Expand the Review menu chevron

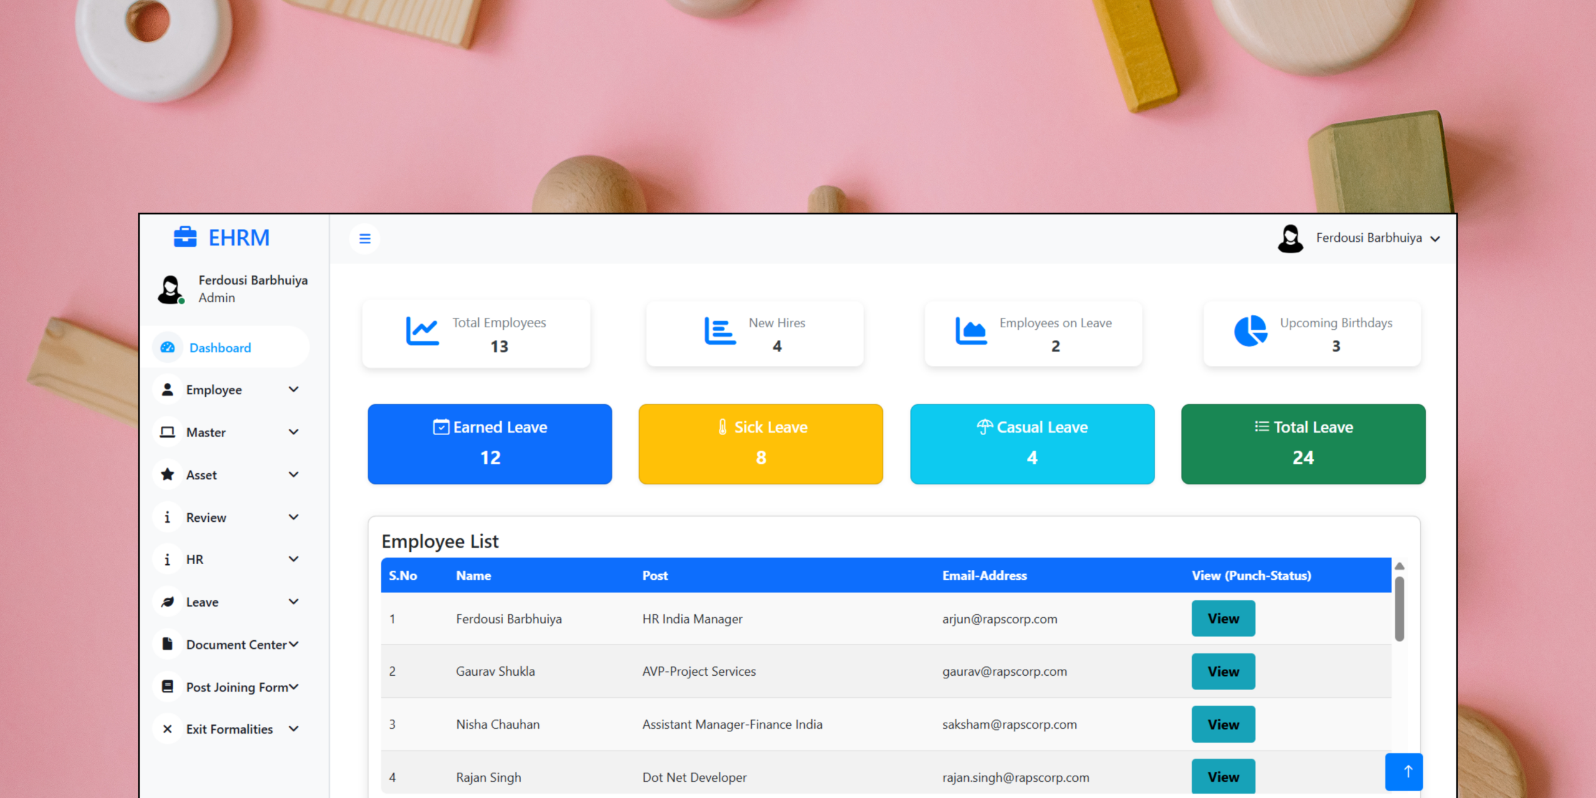pos(294,517)
